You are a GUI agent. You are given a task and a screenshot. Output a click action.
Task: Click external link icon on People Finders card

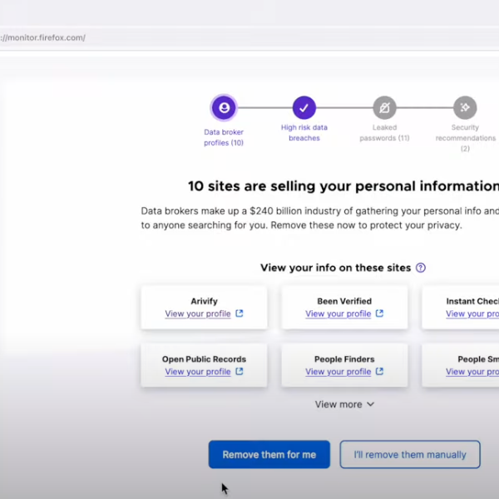[x=380, y=372]
